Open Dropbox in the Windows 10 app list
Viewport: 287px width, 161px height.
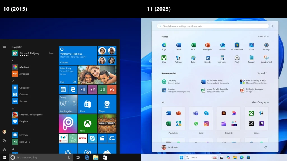coord(20,121)
